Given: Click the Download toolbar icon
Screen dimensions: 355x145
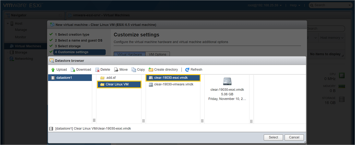Looking at the screenshot, I should pyautogui.click(x=73, y=70).
